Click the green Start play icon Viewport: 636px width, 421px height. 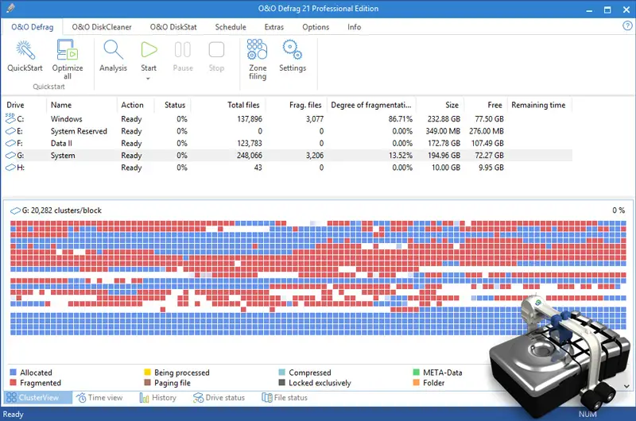[149, 50]
